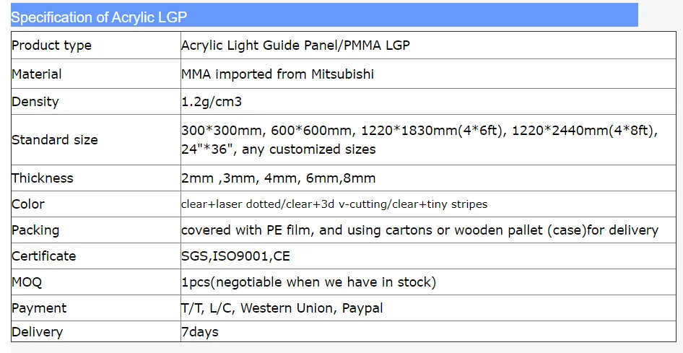683x353 pixels.
Task: Select the Color row label
Action: tap(96, 204)
